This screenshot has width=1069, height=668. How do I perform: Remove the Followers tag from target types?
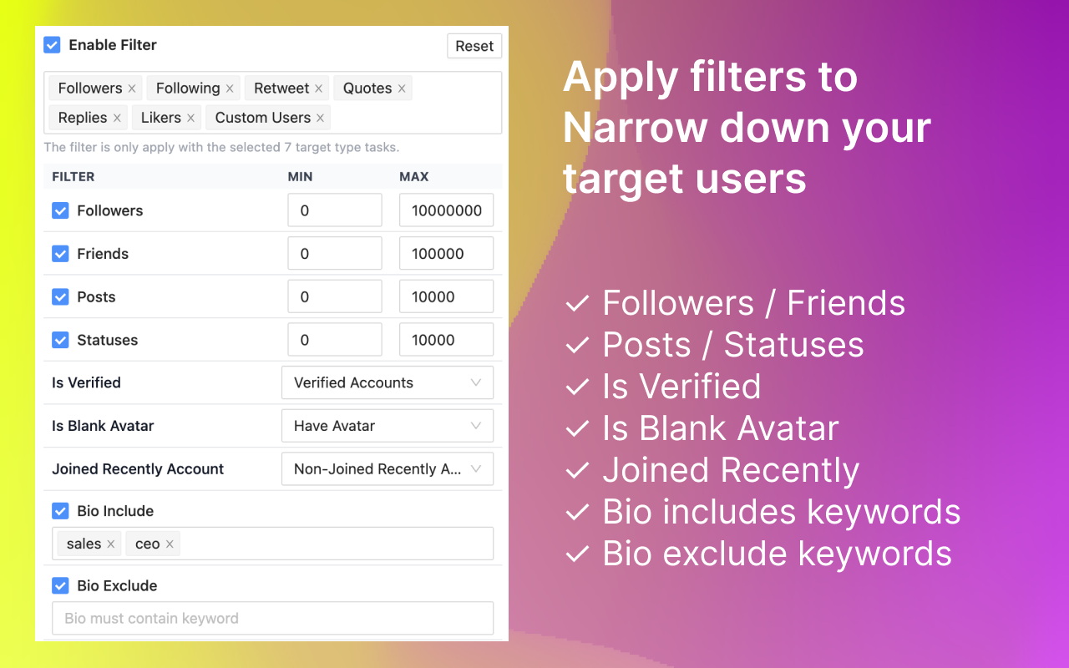(x=131, y=88)
